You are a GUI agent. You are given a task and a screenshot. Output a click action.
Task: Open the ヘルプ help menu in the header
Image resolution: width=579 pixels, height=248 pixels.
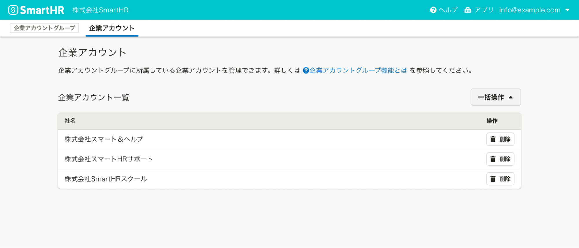click(444, 10)
